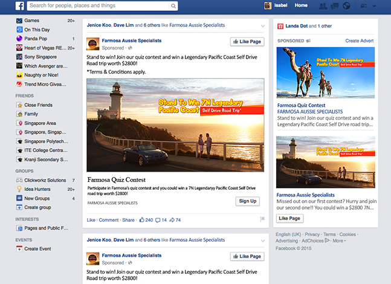Click the Comment link under first post
391x284 pixels.
tap(109, 220)
